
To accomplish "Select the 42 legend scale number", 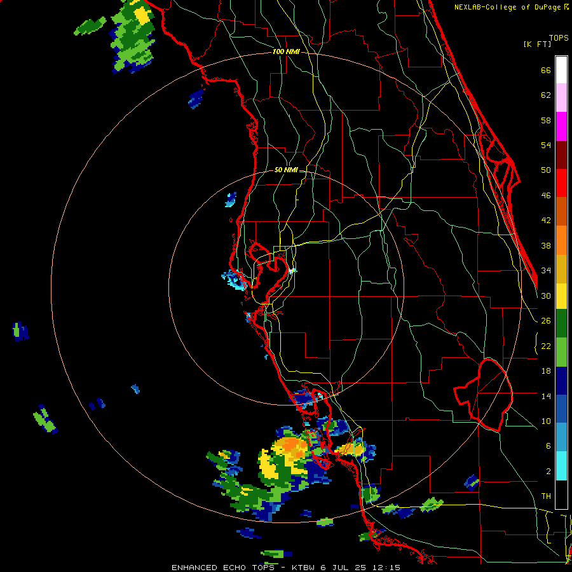I will pos(546,220).
